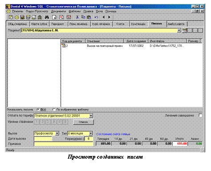Switch to the 'Карта зубов' tab
Screen dimensions: 211x171
tap(39, 24)
